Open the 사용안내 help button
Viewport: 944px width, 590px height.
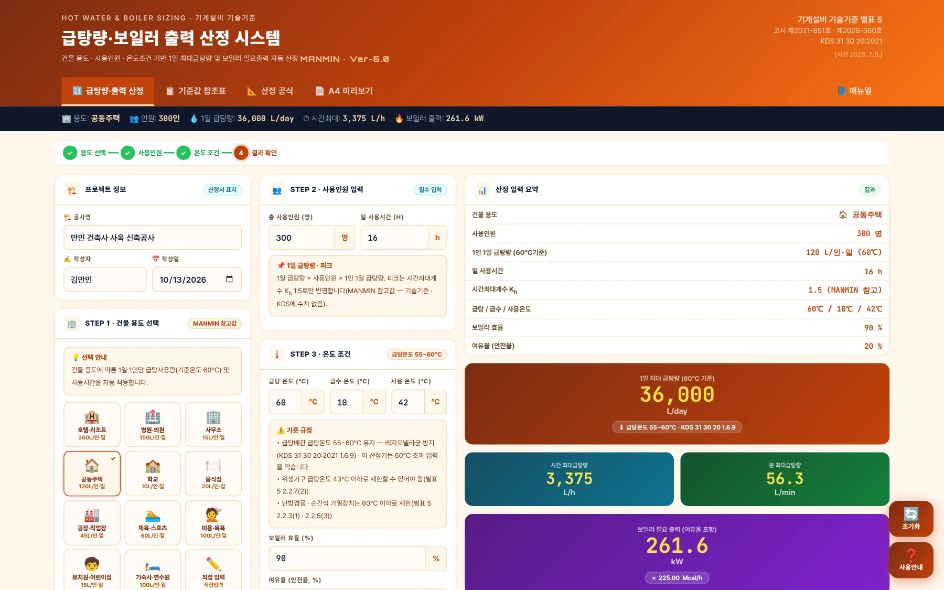pyautogui.click(x=911, y=560)
